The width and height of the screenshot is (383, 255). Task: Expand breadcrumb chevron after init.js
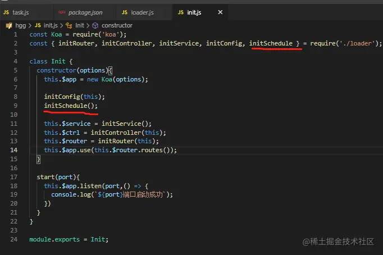click(62, 25)
